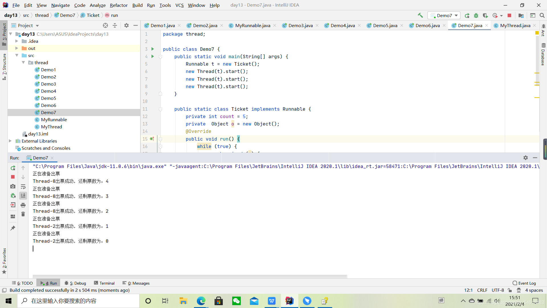547x308 pixels.
Task: Toggle the Structure side tool window
Action: click(4, 67)
